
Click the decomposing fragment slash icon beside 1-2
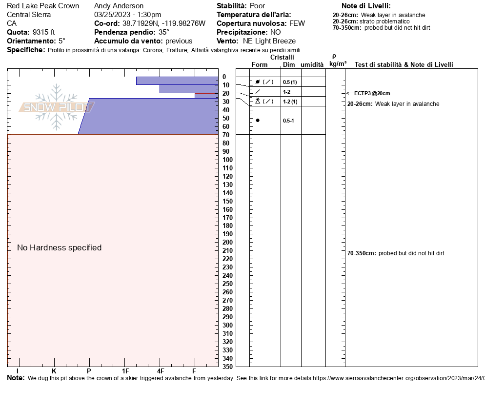coord(258,92)
